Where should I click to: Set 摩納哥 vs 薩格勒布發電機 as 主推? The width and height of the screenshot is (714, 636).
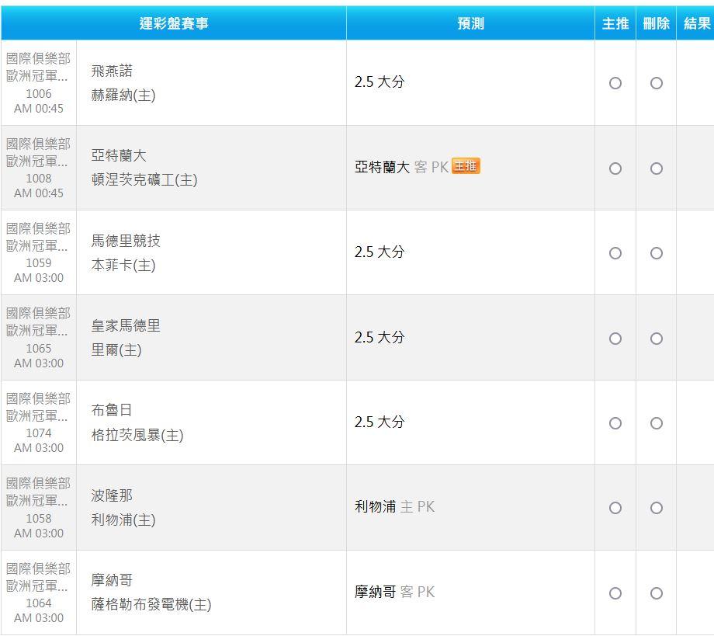pyautogui.click(x=615, y=593)
